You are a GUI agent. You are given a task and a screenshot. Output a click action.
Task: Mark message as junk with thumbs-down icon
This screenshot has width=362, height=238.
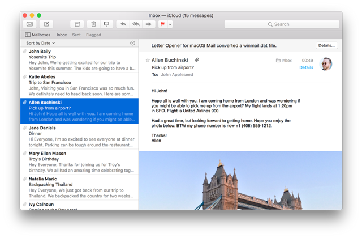106,24
